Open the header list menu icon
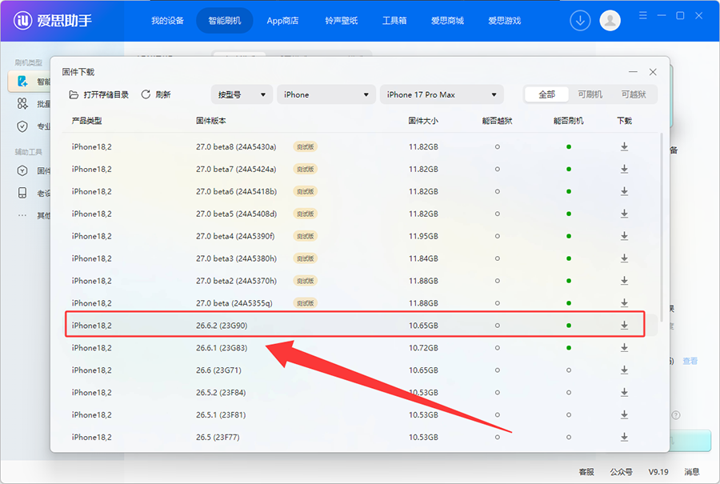The width and height of the screenshot is (720, 484). click(643, 16)
